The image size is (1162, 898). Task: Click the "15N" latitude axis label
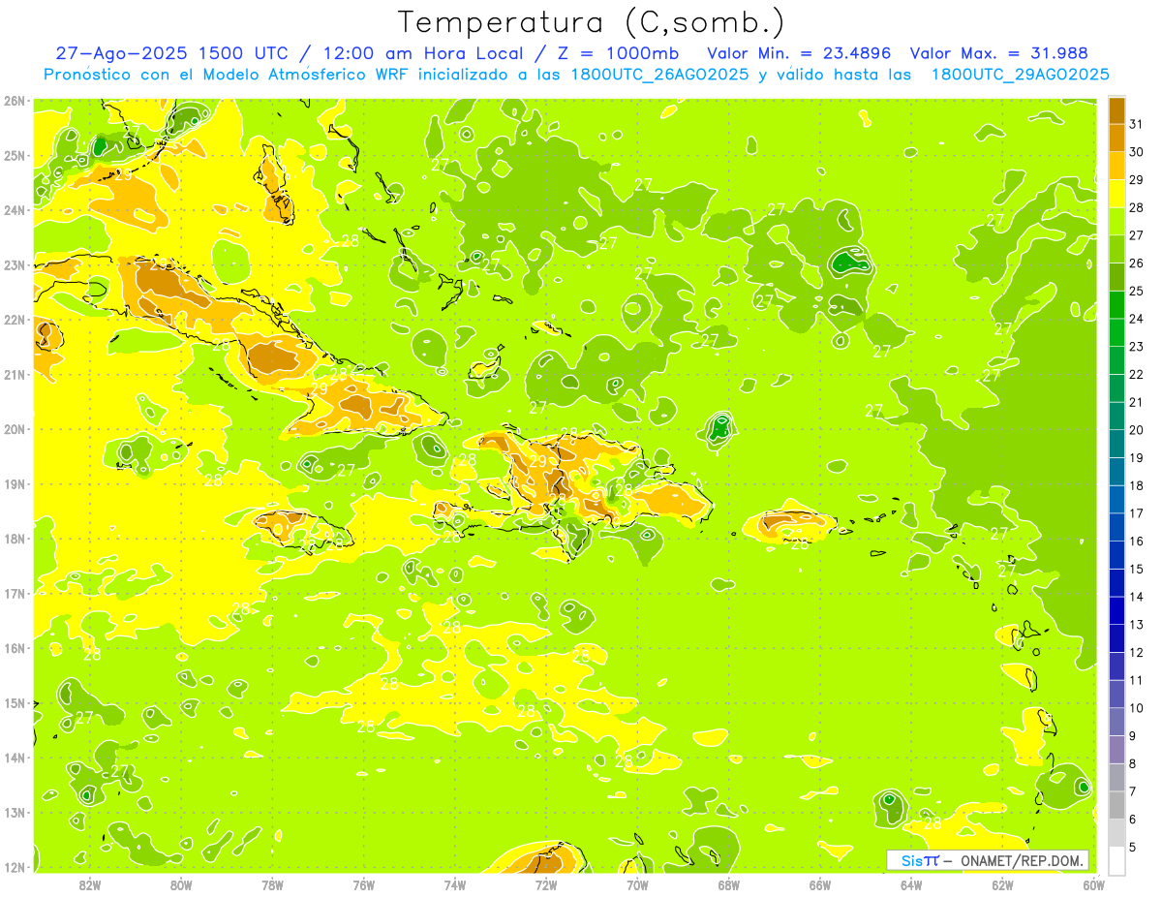point(14,702)
